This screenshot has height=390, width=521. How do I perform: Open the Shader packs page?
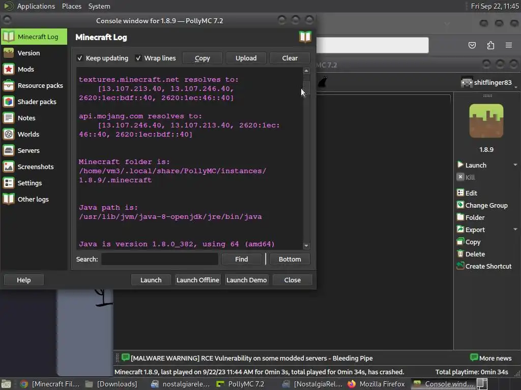tap(34, 102)
